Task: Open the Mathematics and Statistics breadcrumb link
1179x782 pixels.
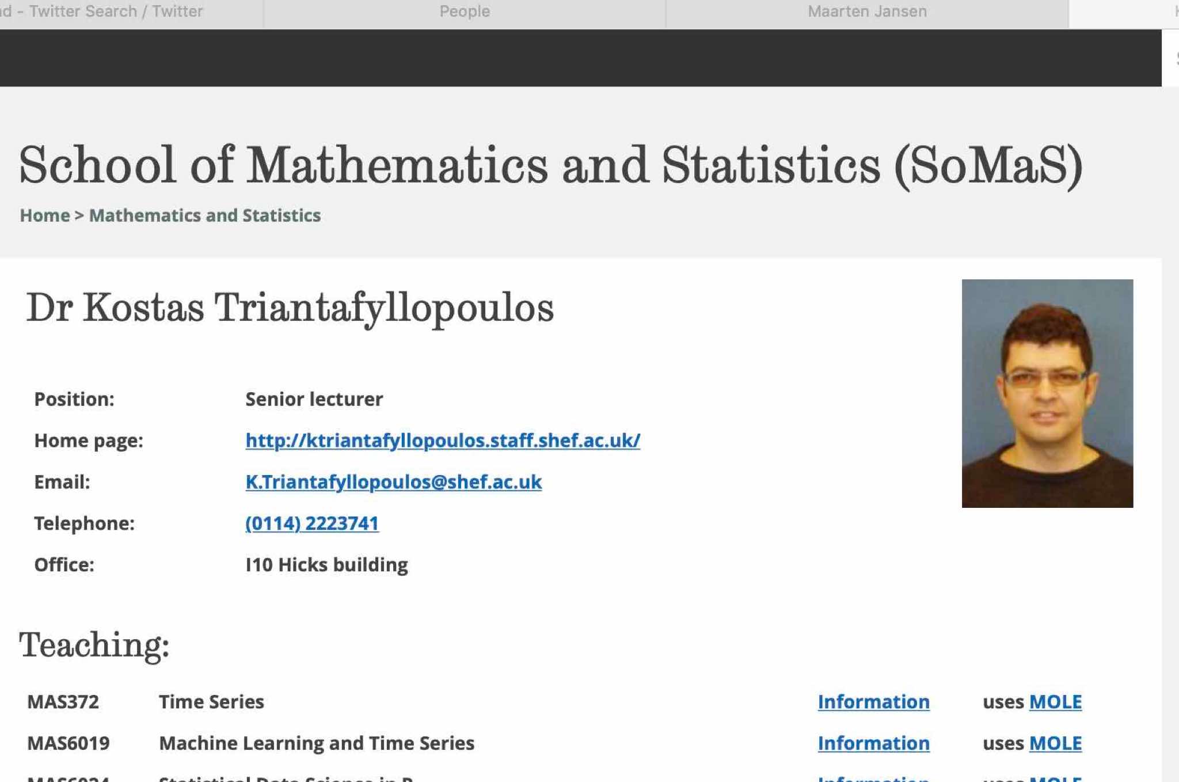Action: [205, 215]
